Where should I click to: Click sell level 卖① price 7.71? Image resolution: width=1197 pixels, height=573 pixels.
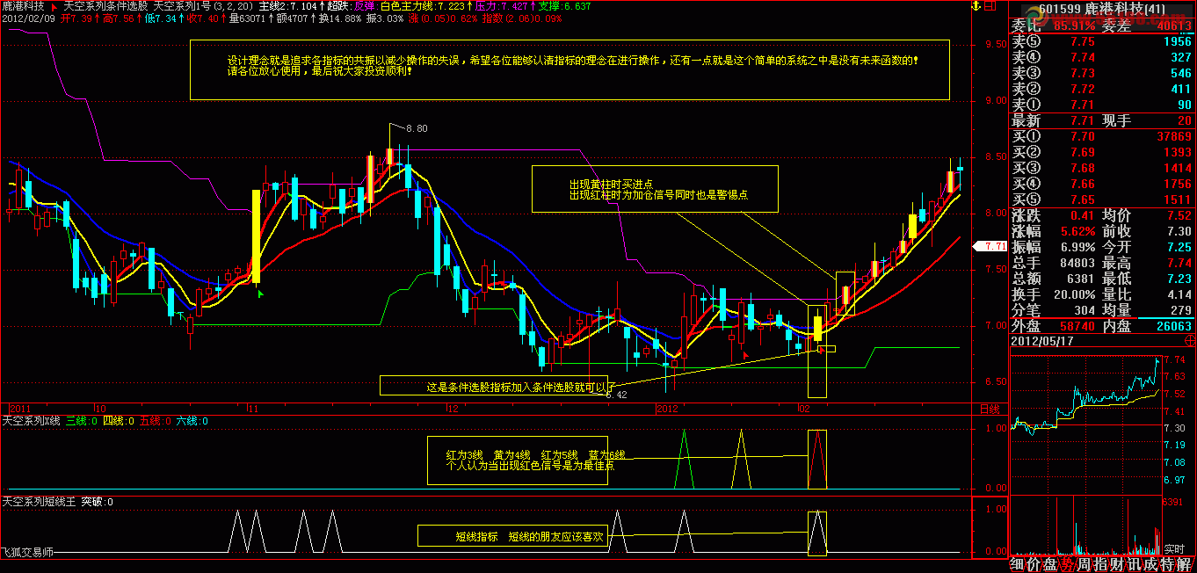(x=1082, y=105)
